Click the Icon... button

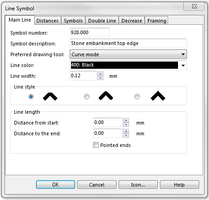(x=138, y=185)
